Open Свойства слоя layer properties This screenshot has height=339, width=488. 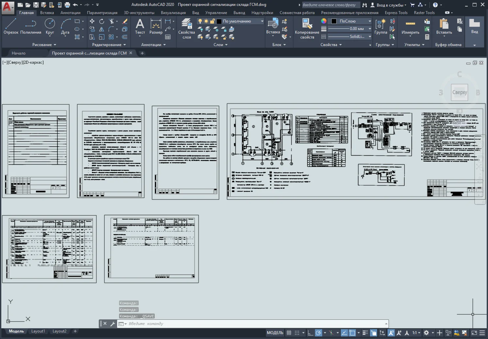click(186, 29)
